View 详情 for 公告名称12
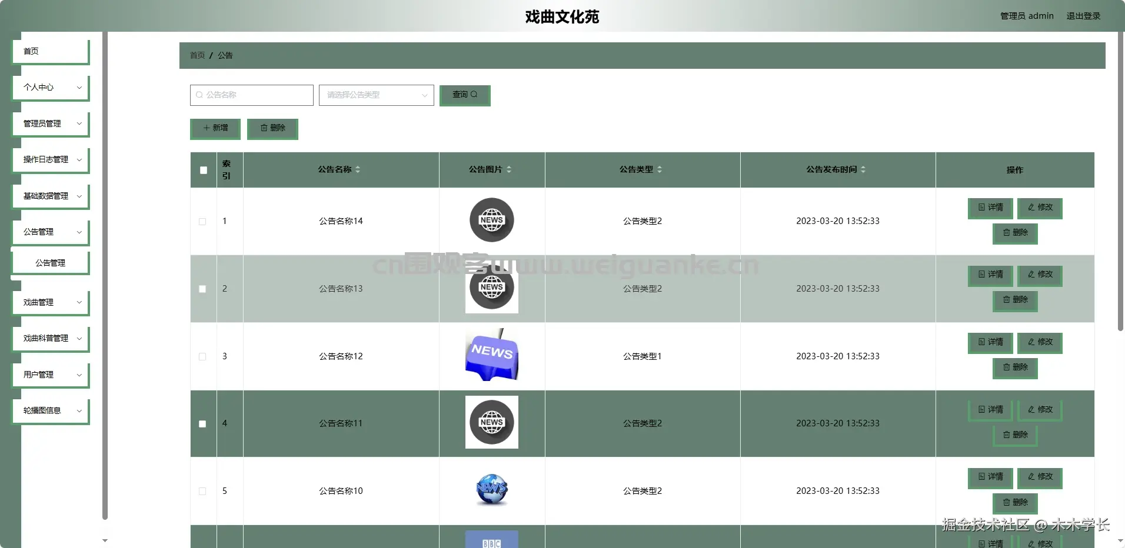This screenshot has height=548, width=1125. (x=990, y=343)
